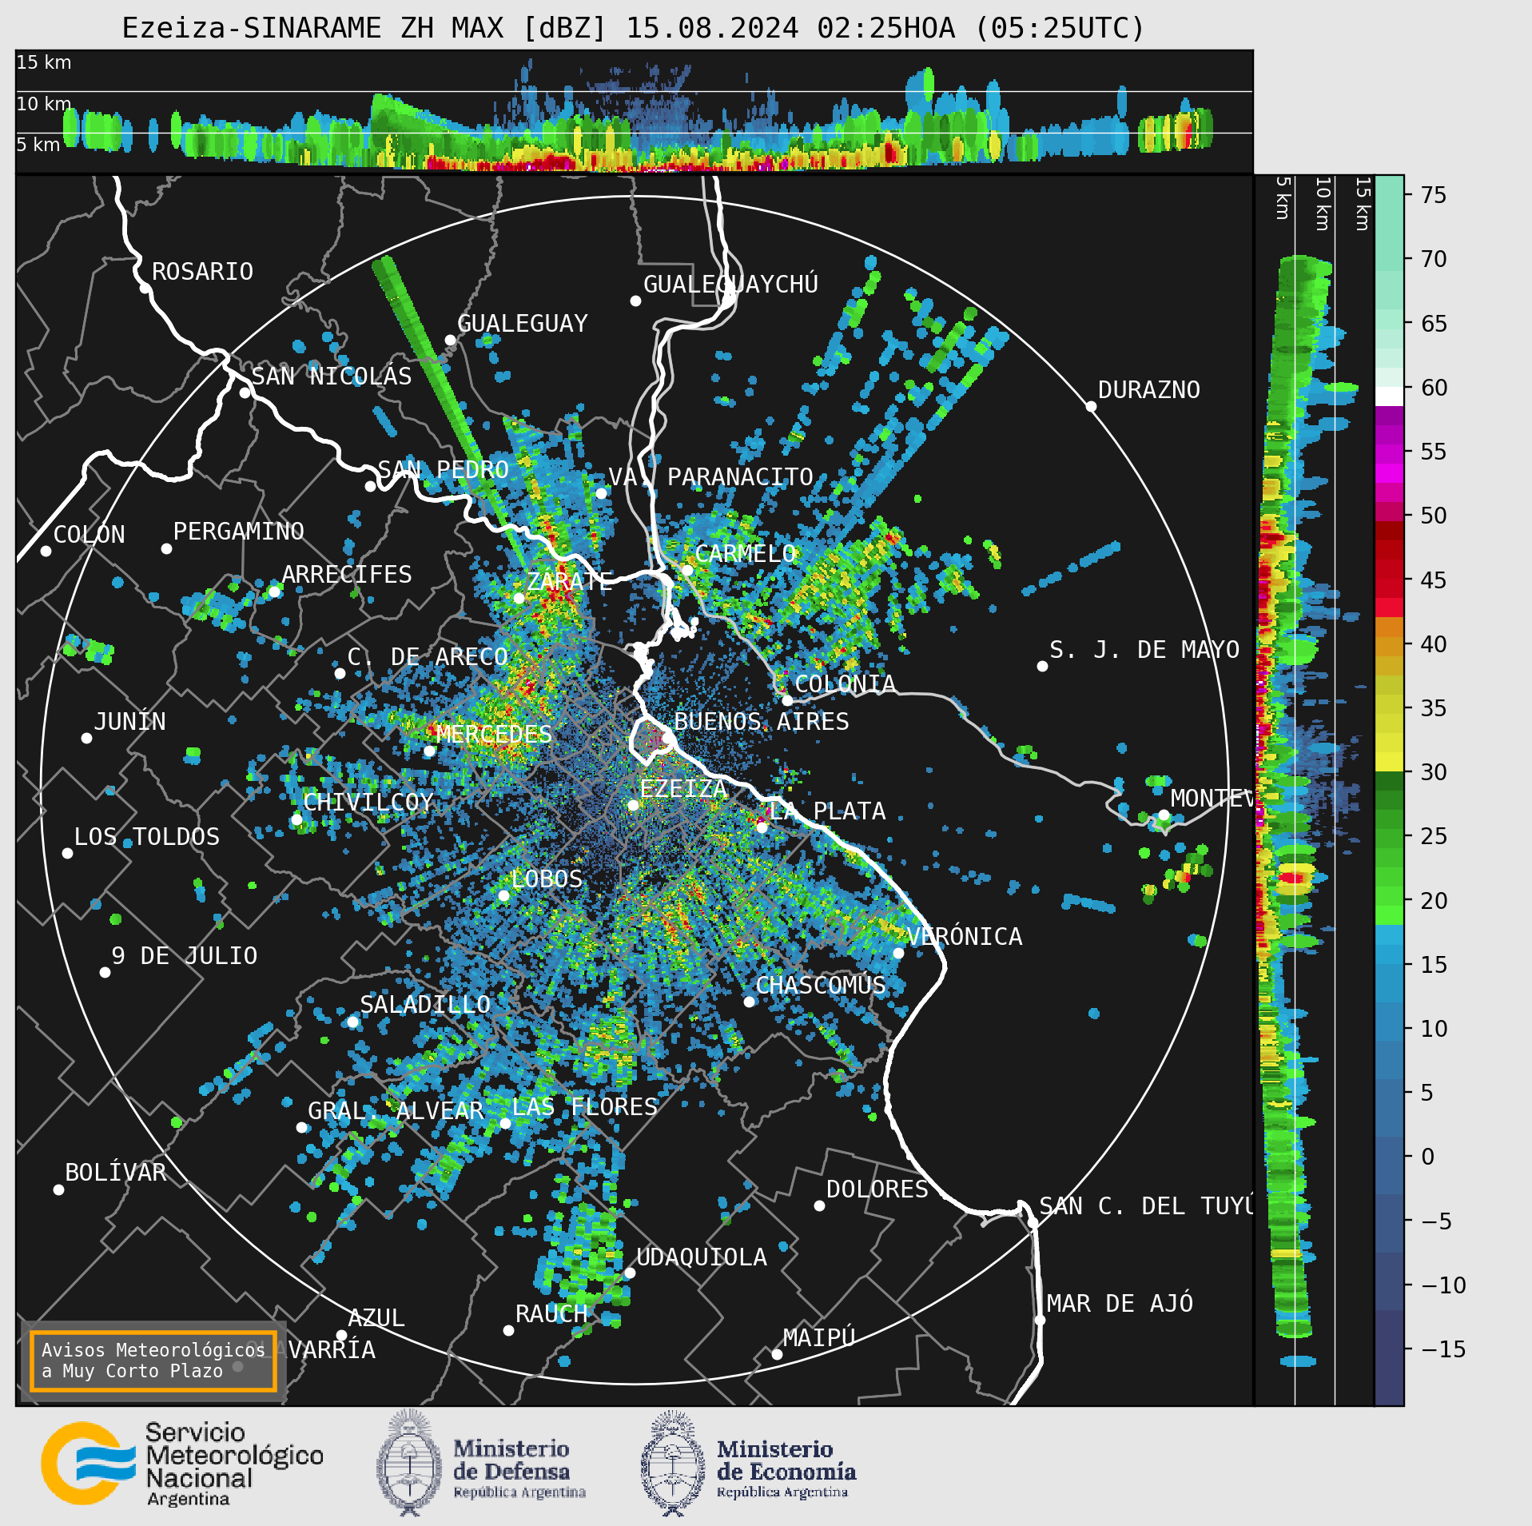Click the DURAZNO city label
This screenshot has width=1532, height=1526.
(x=1148, y=390)
